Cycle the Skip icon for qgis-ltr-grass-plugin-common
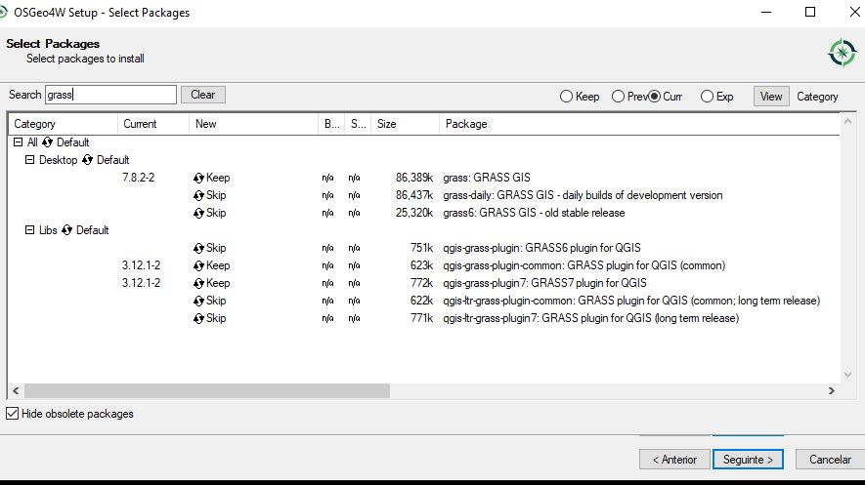This screenshot has width=865, height=485. tap(198, 302)
